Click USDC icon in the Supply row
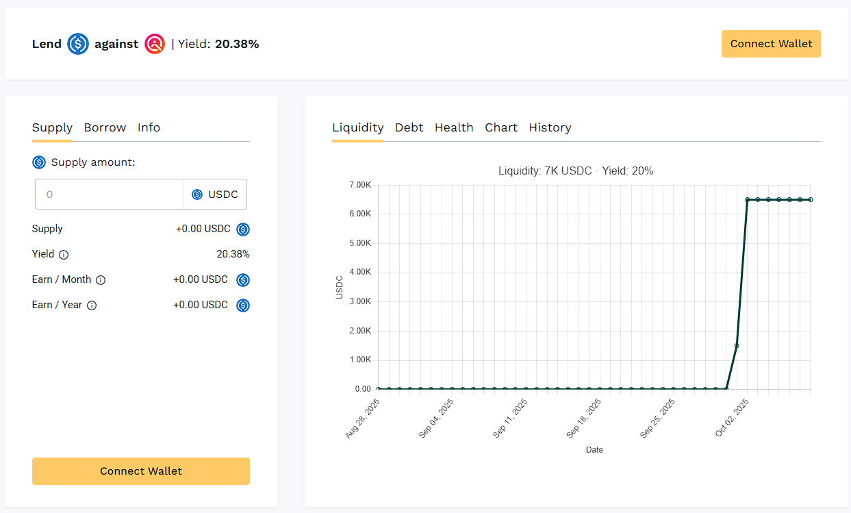Screen dimensions: 851x513 pyautogui.click(x=243, y=229)
